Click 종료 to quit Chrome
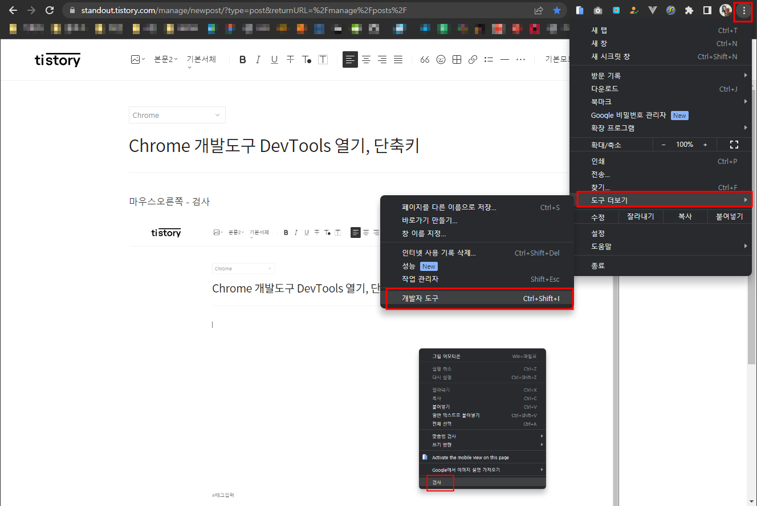 point(661,266)
